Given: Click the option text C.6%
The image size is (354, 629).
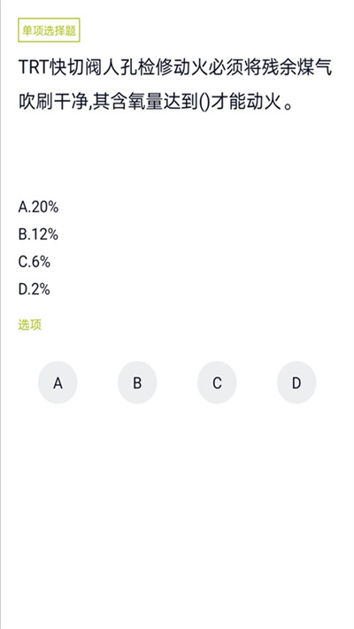Looking at the screenshot, I should click(x=35, y=262).
